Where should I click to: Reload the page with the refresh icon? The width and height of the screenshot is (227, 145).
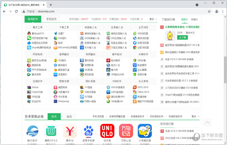pyautogui.click(x=16, y=11)
